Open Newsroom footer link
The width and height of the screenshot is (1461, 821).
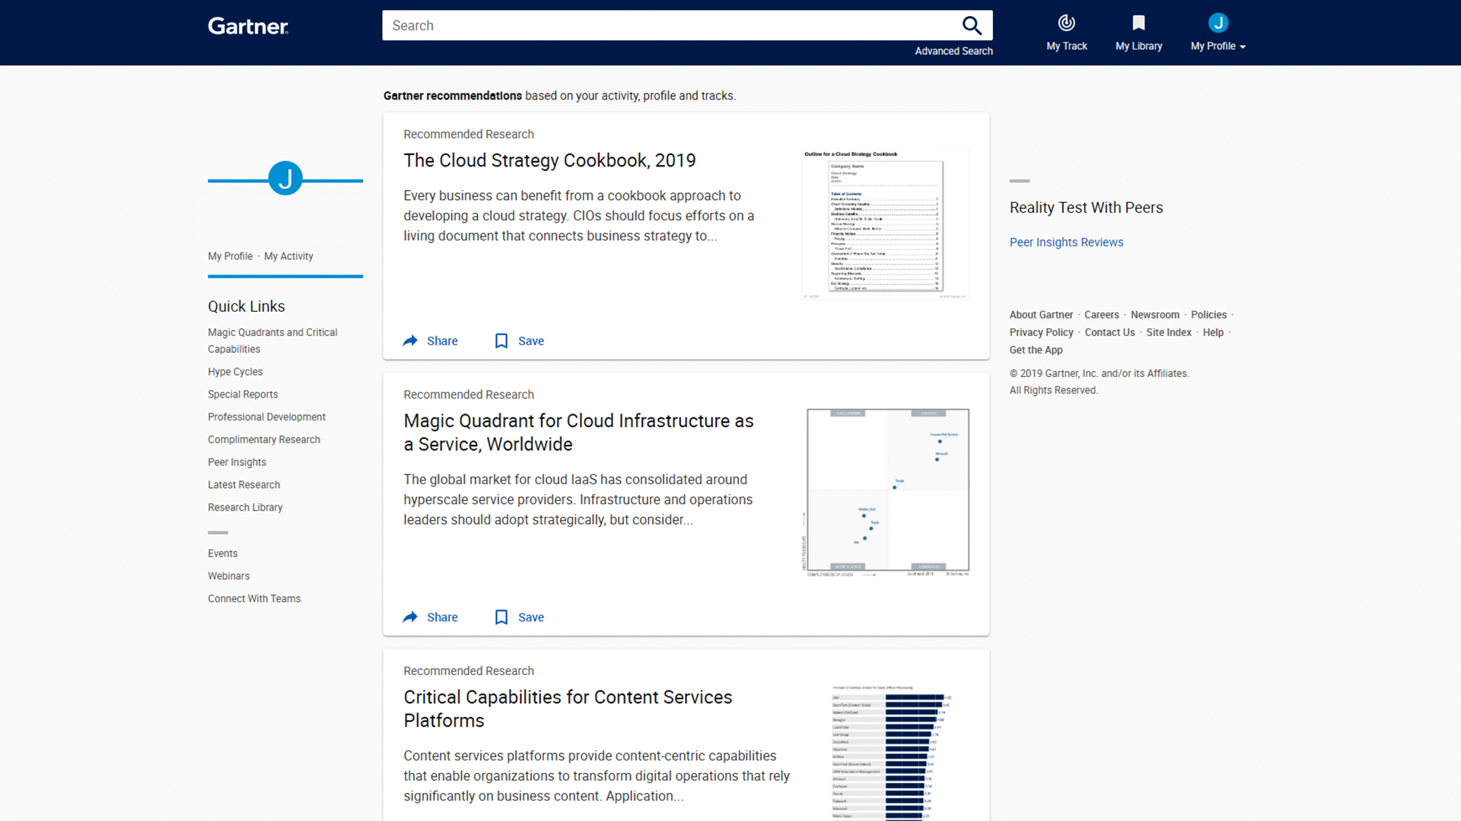tap(1154, 315)
